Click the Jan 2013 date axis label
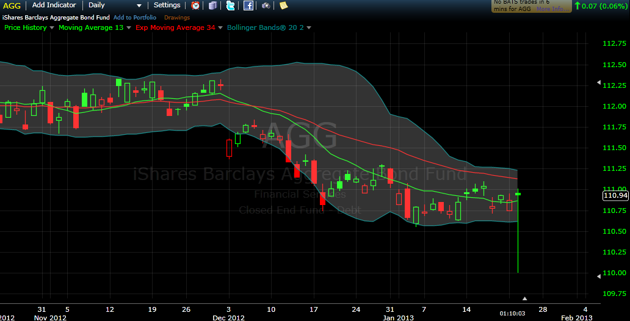 tap(397, 317)
